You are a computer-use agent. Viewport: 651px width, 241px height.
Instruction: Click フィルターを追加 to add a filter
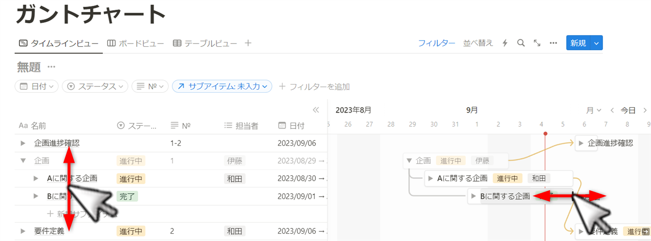click(314, 86)
